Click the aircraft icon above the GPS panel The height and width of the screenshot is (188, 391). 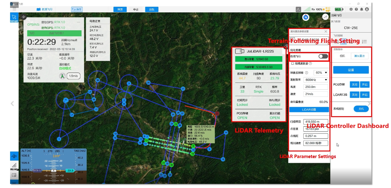pos(24,16)
